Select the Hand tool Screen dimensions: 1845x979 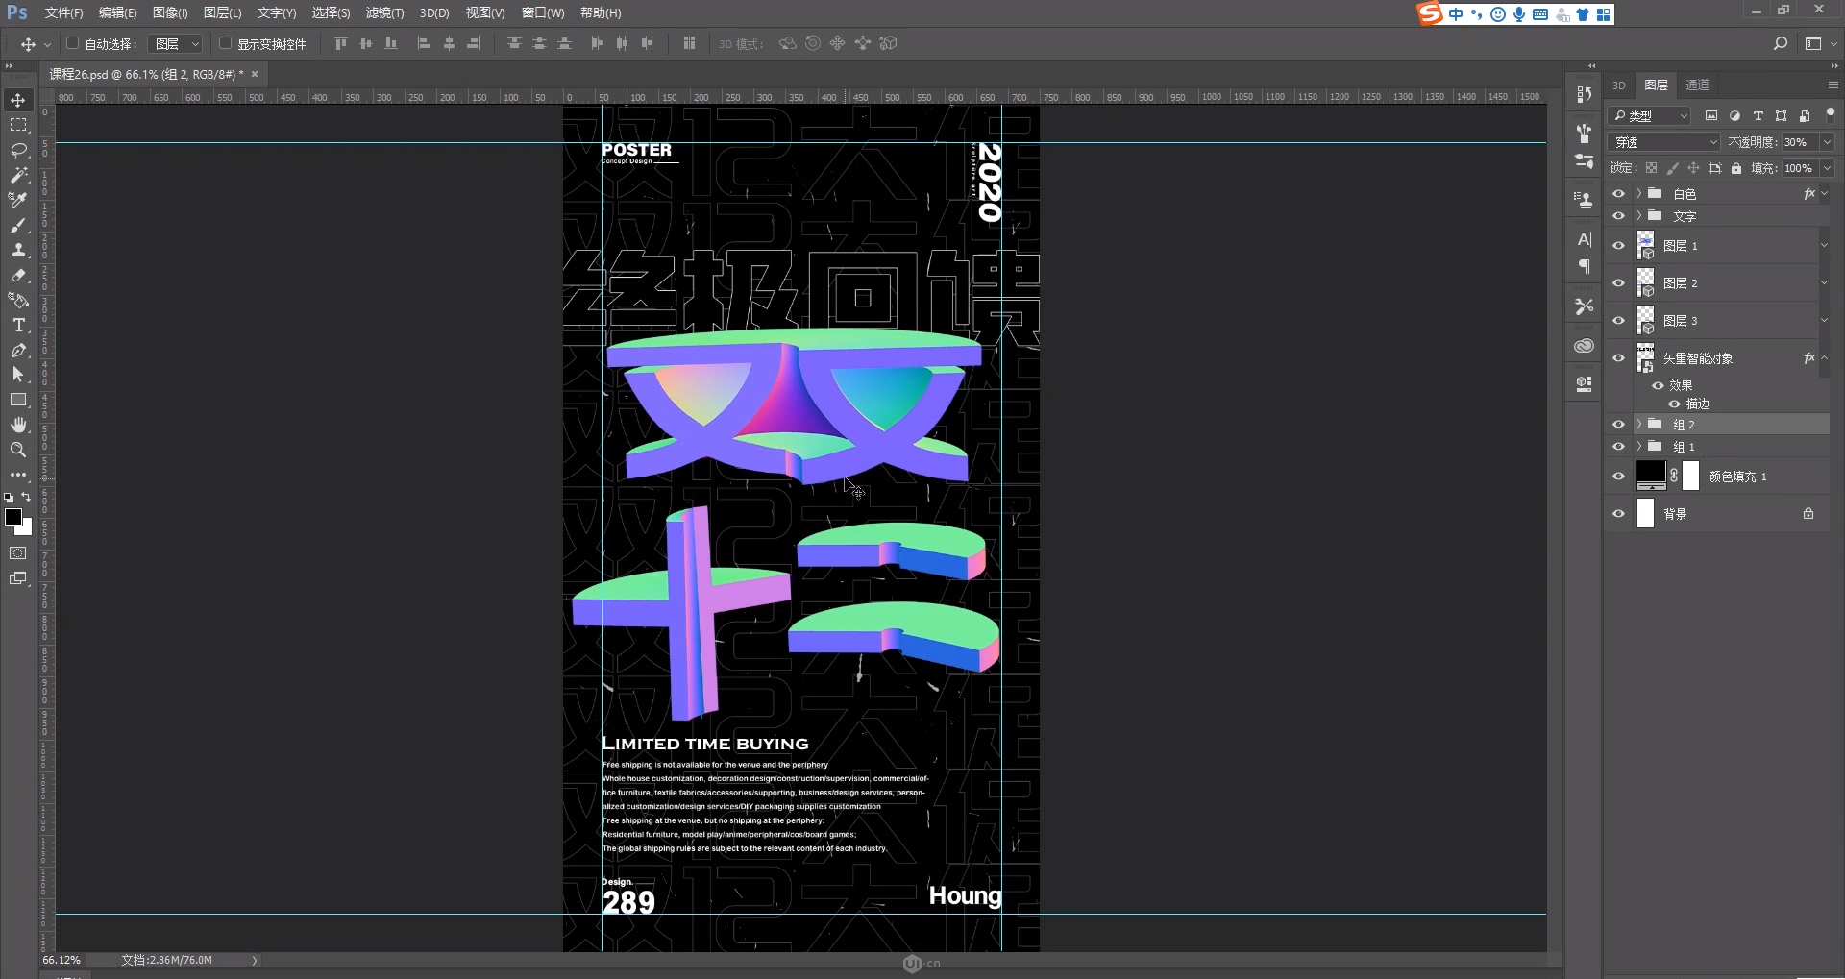click(x=18, y=425)
